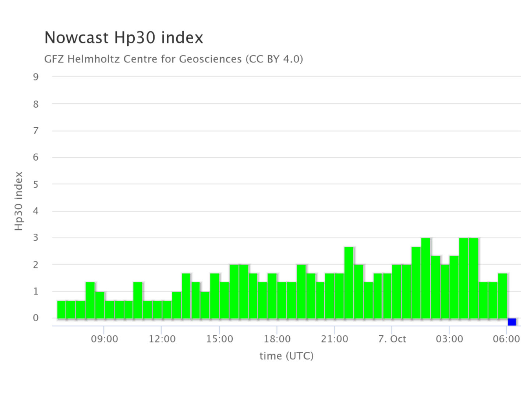Click the chart title 'Nowcast Hp30 index'
This screenshot has height=397, width=530.
(x=124, y=37)
